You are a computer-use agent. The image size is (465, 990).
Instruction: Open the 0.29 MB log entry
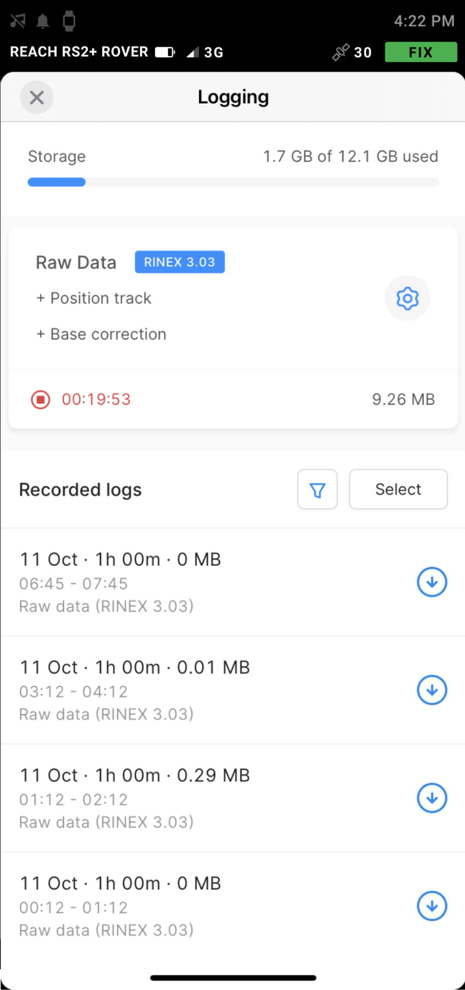232,798
